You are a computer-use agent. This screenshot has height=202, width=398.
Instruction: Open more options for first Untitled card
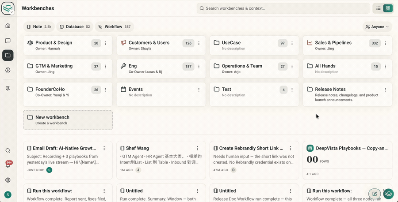click(197, 191)
